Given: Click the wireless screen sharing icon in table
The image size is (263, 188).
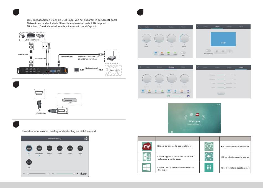Looking at the screenshot, I should coord(146,157).
